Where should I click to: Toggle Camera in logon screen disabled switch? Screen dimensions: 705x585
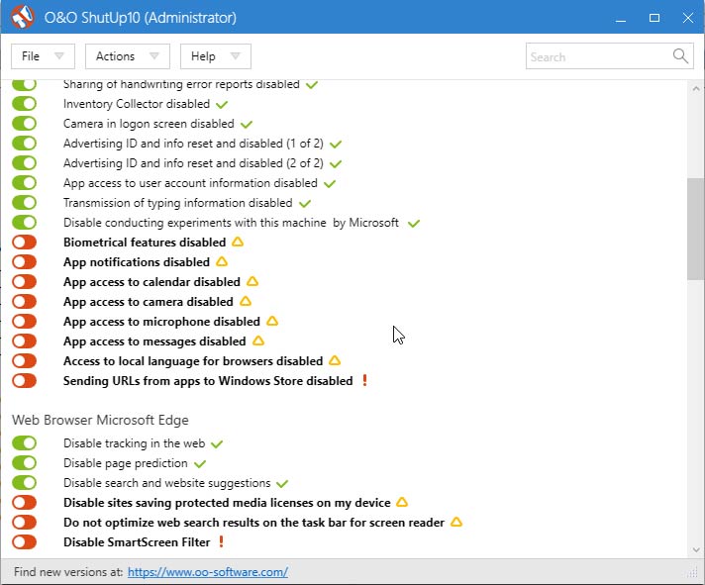click(x=25, y=124)
